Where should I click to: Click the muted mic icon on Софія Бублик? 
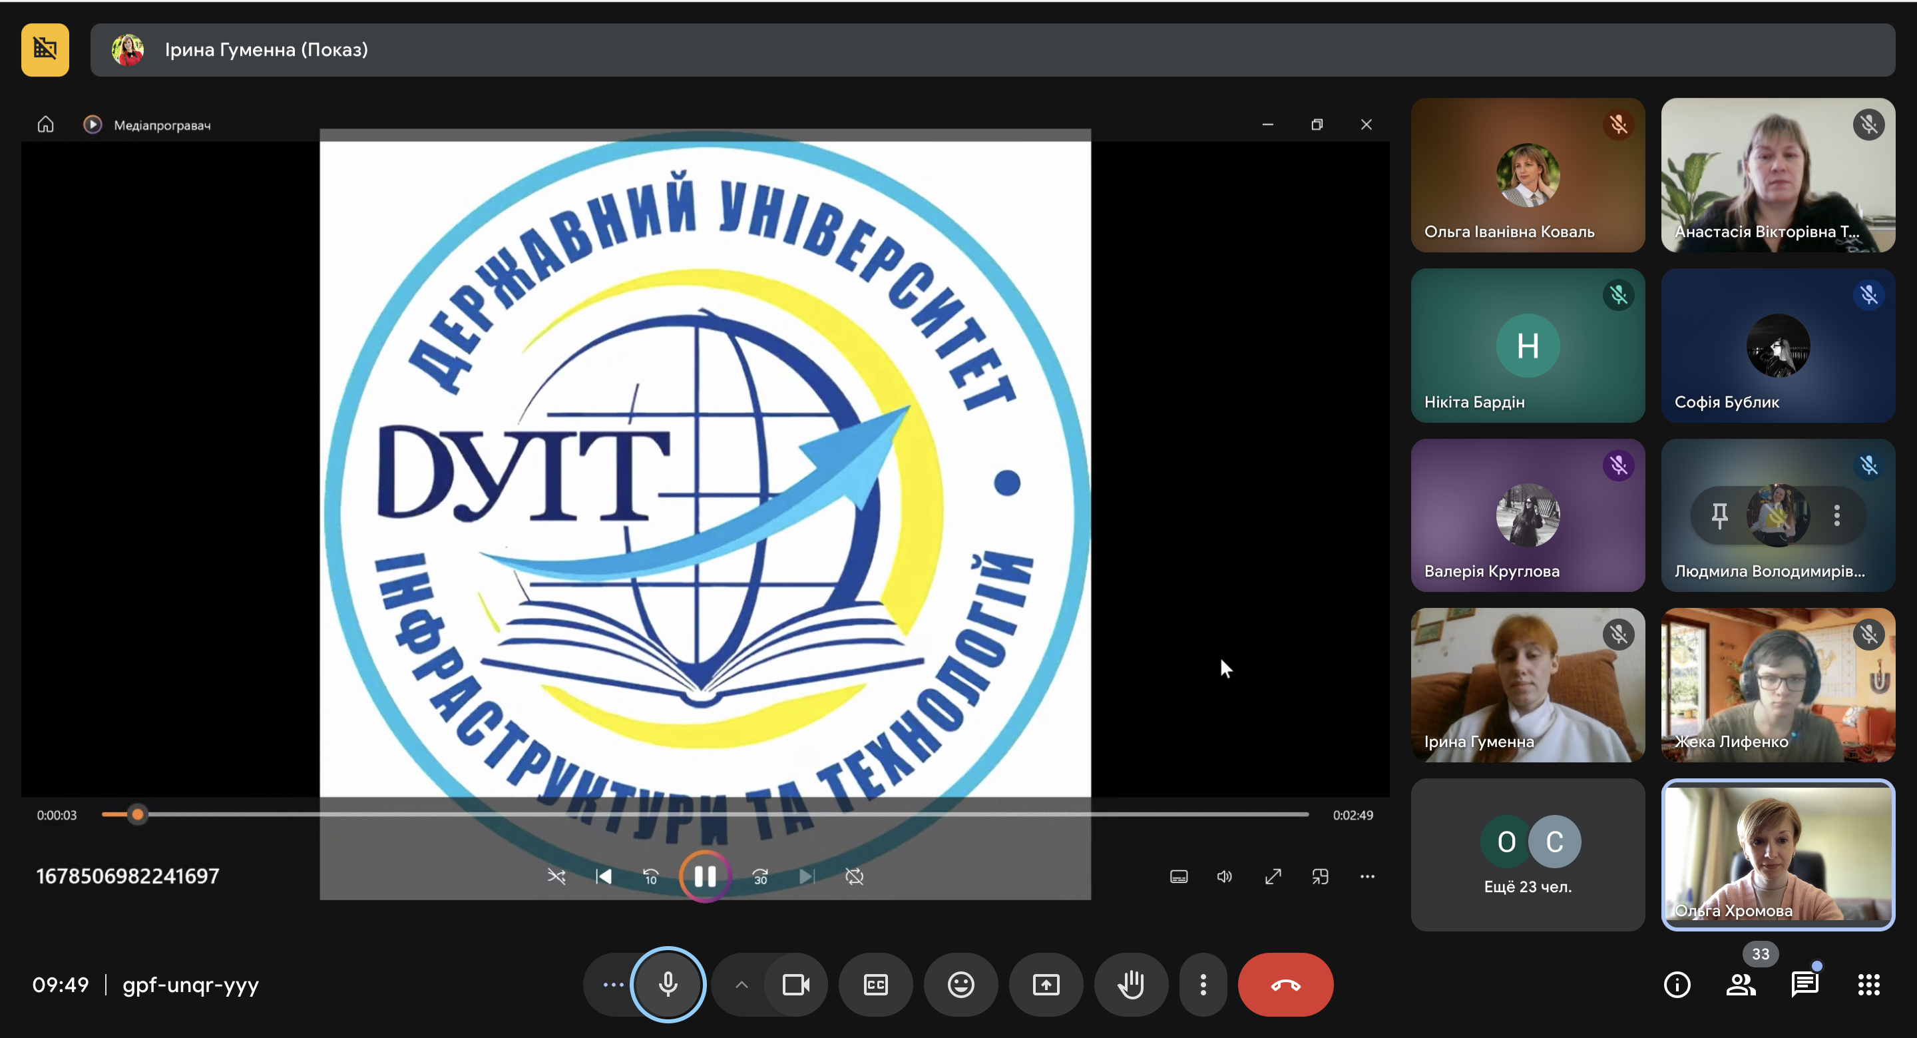pos(1868,295)
